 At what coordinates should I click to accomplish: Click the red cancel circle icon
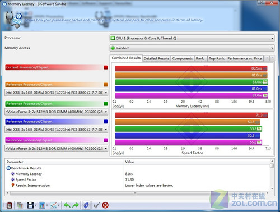[105, 205]
